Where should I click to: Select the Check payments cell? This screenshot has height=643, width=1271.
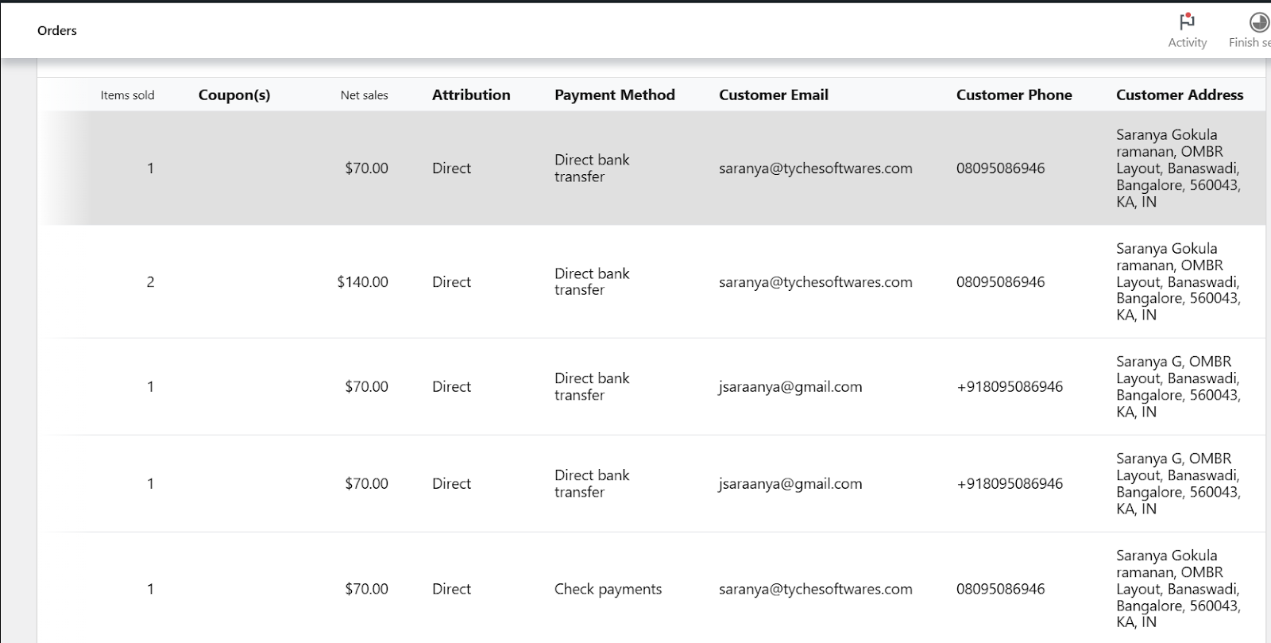(x=608, y=589)
